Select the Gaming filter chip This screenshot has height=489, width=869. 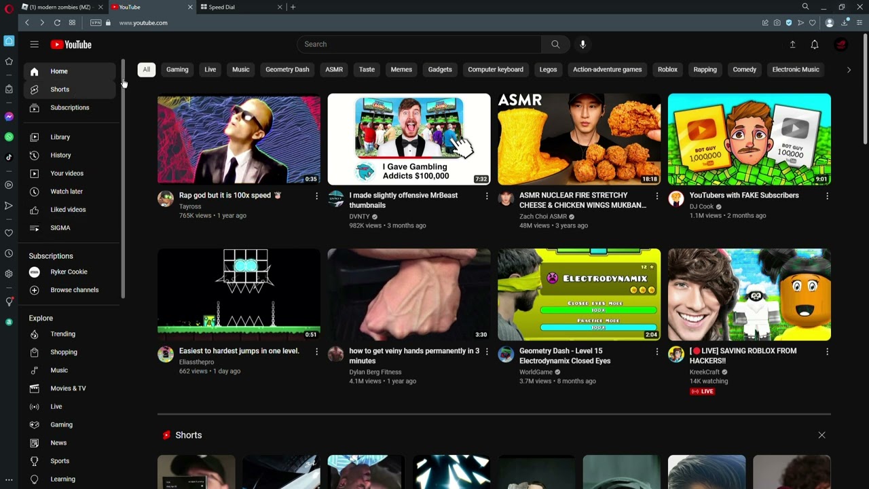[177, 69]
